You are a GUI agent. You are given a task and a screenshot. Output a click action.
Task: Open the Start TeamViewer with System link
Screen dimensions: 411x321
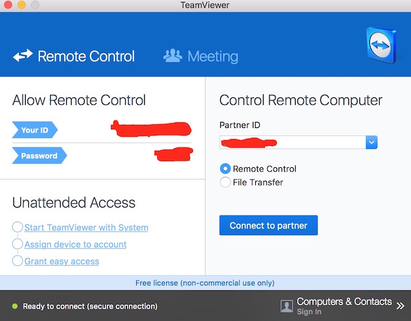(x=86, y=227)
